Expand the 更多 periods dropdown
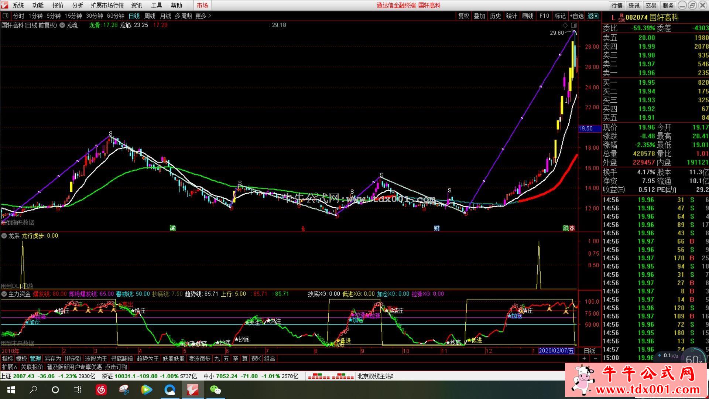This screenshot has height=399, width=709. point(203,16)
